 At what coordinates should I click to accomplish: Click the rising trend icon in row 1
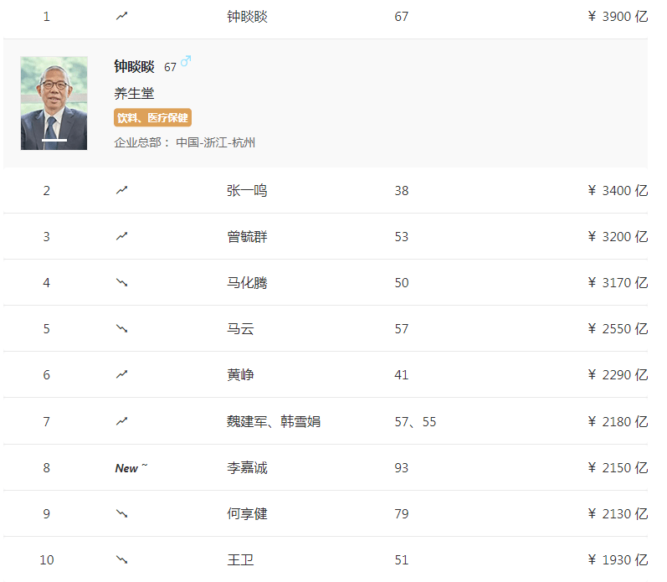coord(122,16)
